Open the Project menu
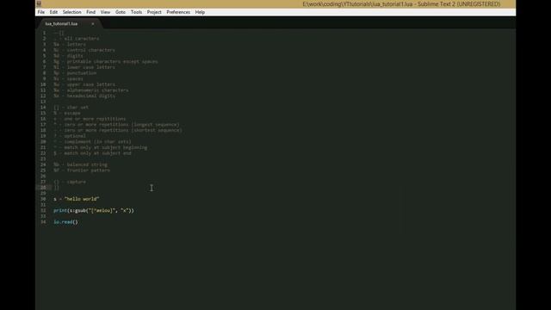 tap(154, 12)
